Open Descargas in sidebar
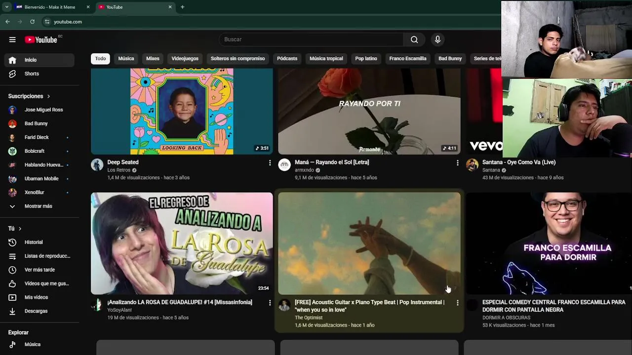 click(39, 311)
